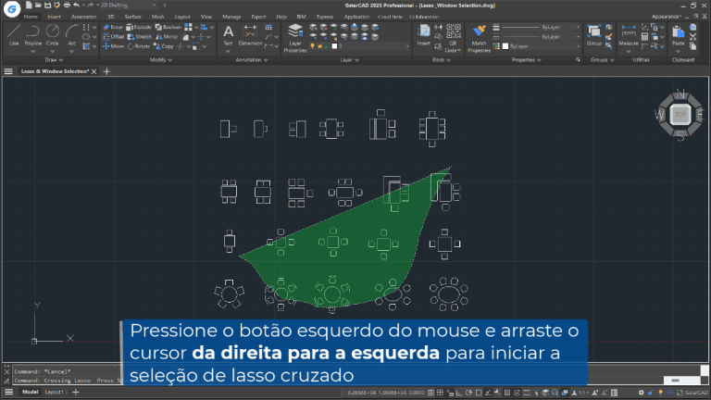The height and width of the screenshot is (400, 711).
Task: Click the Erase tool
Action: (112, 27)
